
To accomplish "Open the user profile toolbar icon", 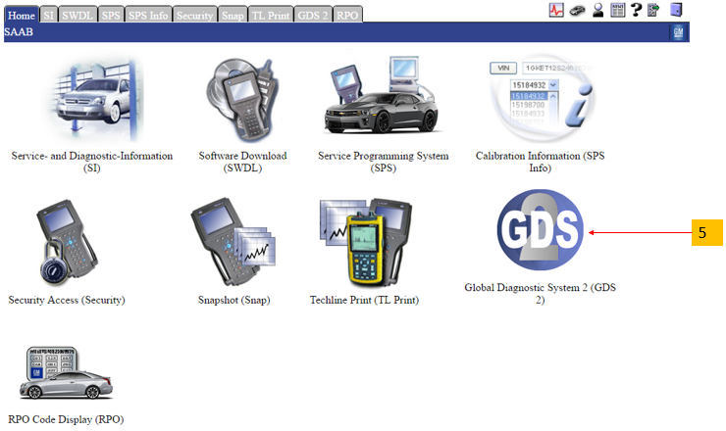I will click(596, 10).
